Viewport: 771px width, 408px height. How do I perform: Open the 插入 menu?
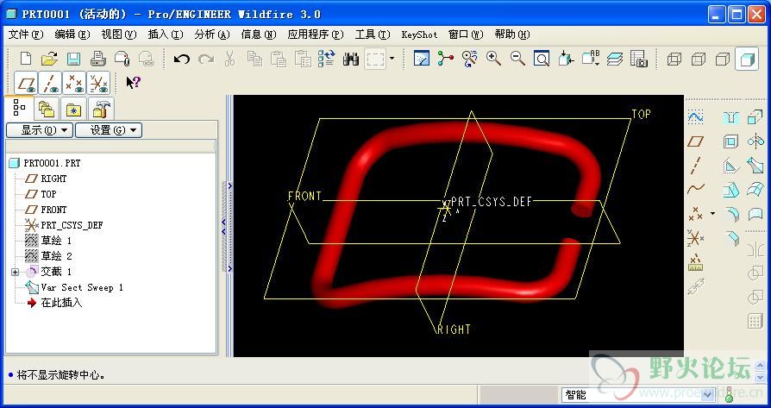point(166,35)
